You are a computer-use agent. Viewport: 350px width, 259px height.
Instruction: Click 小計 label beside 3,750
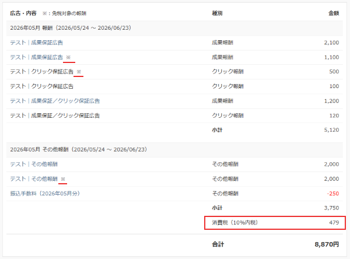click(217, 208)
